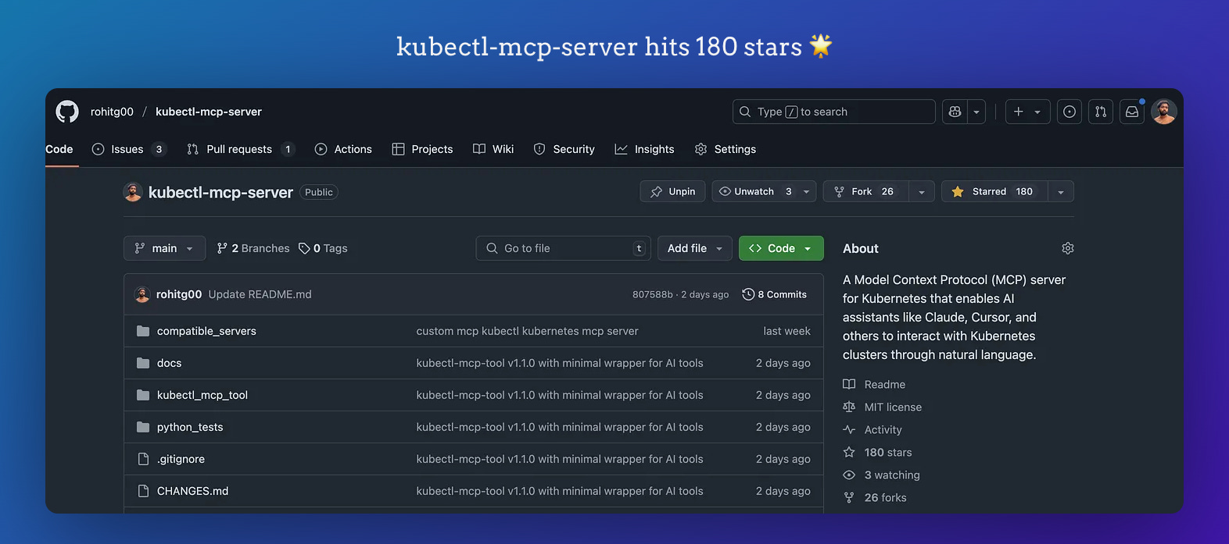Expand the Copilot dropdown arrow
Screen dimensions: 1229x544
[976, 112]
